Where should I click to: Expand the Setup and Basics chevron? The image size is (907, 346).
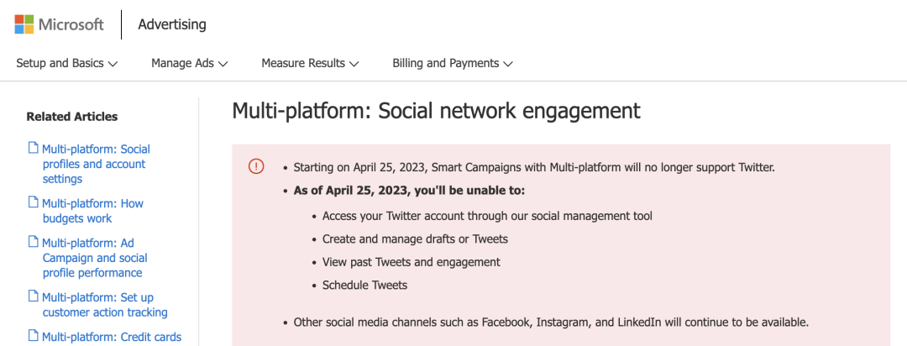coord(113,64)
